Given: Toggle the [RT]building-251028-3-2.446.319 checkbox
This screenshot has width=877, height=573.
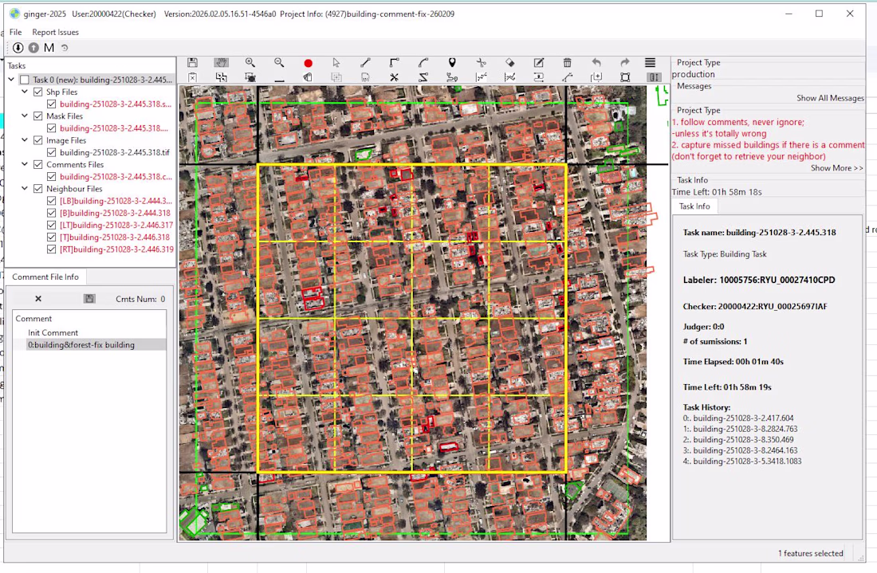Looking at the screenshot, I should 52,249.
